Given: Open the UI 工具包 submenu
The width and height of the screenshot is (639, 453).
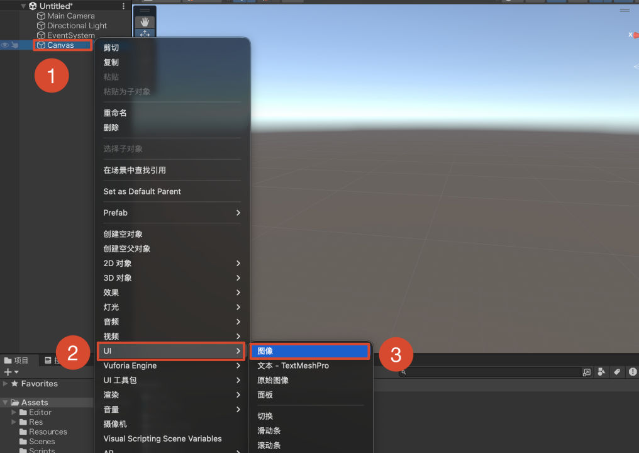Looking at the screenshot, I should tap(172, 381).
